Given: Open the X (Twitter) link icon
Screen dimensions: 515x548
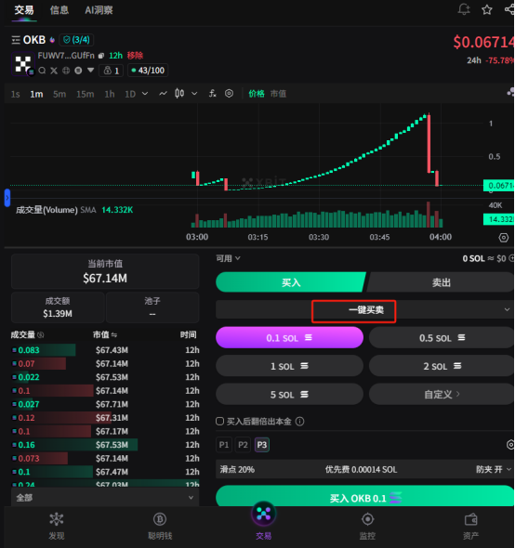Looking at the screenshot, I should point(54,71).
